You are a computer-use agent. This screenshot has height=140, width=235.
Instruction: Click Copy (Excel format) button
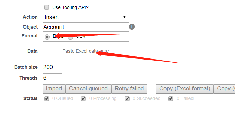185,89
